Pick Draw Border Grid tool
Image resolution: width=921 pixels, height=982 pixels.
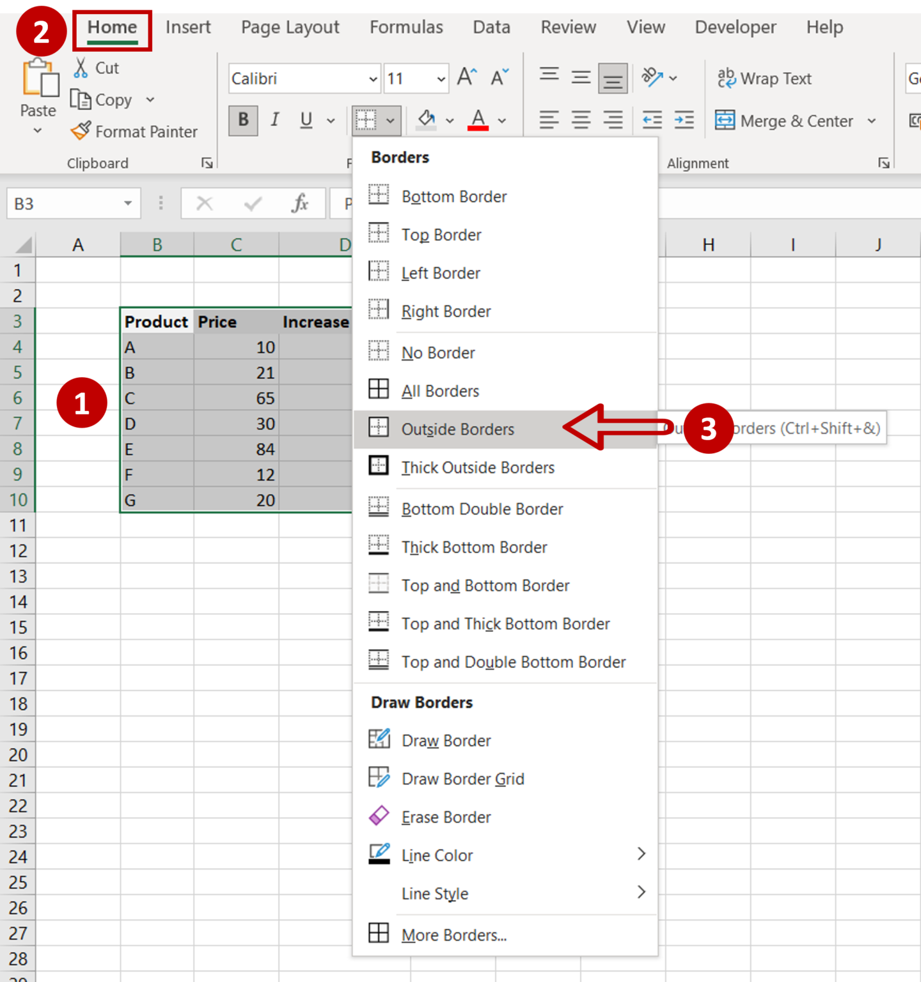pyautogui.click(x=505, y=779)
